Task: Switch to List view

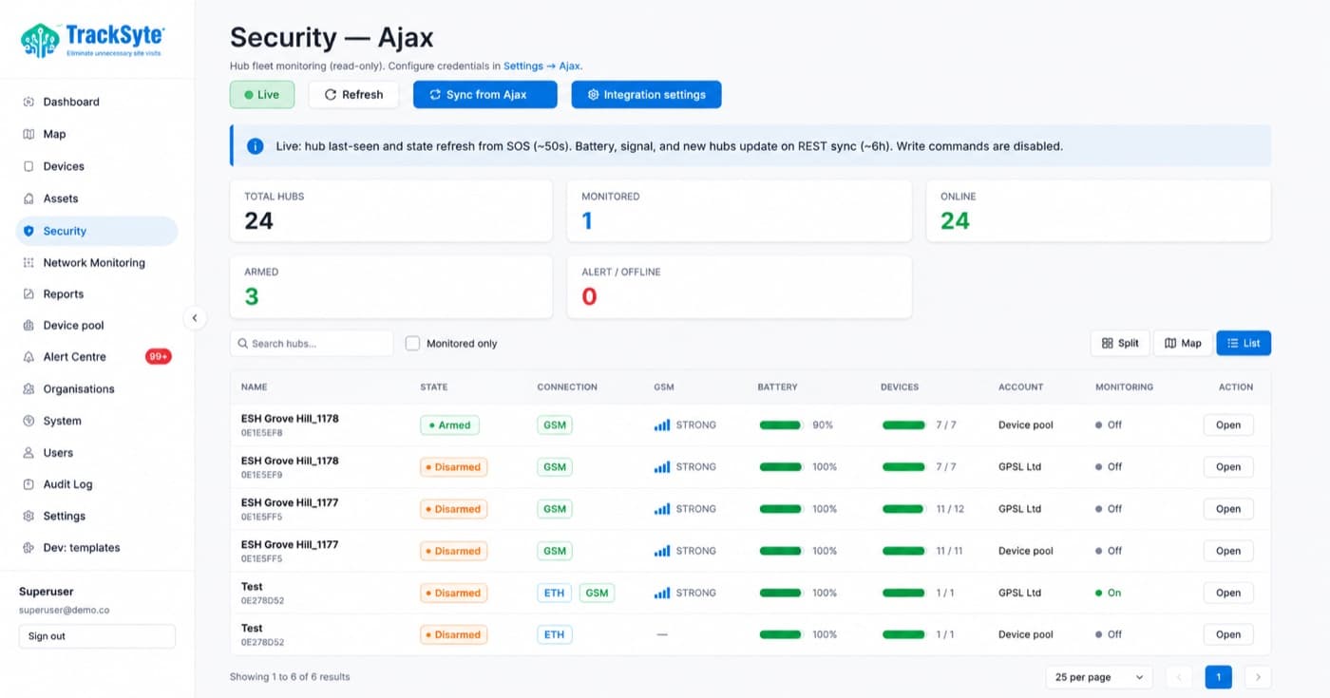Action: [x=1244, y=343]
